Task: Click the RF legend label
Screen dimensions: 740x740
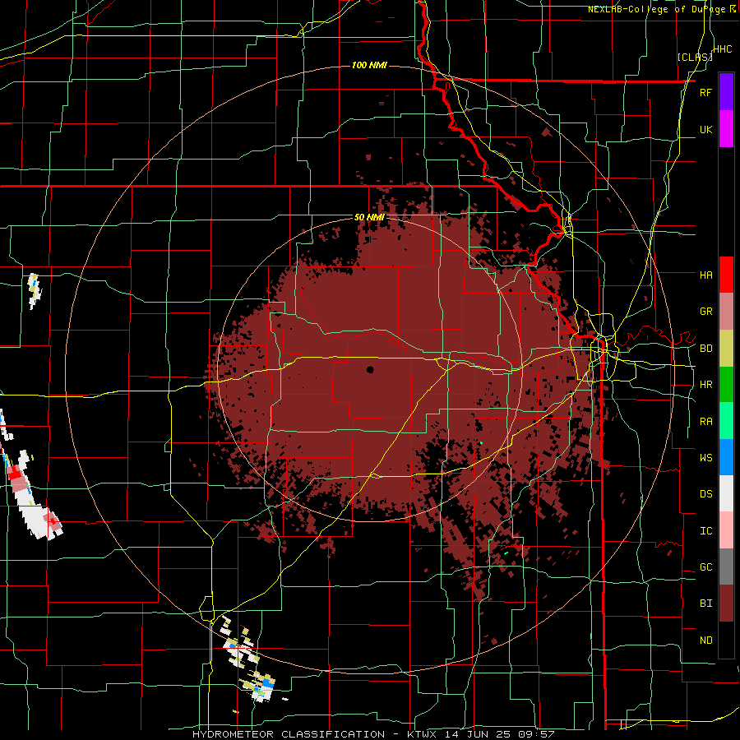Action: pos(705,92)
